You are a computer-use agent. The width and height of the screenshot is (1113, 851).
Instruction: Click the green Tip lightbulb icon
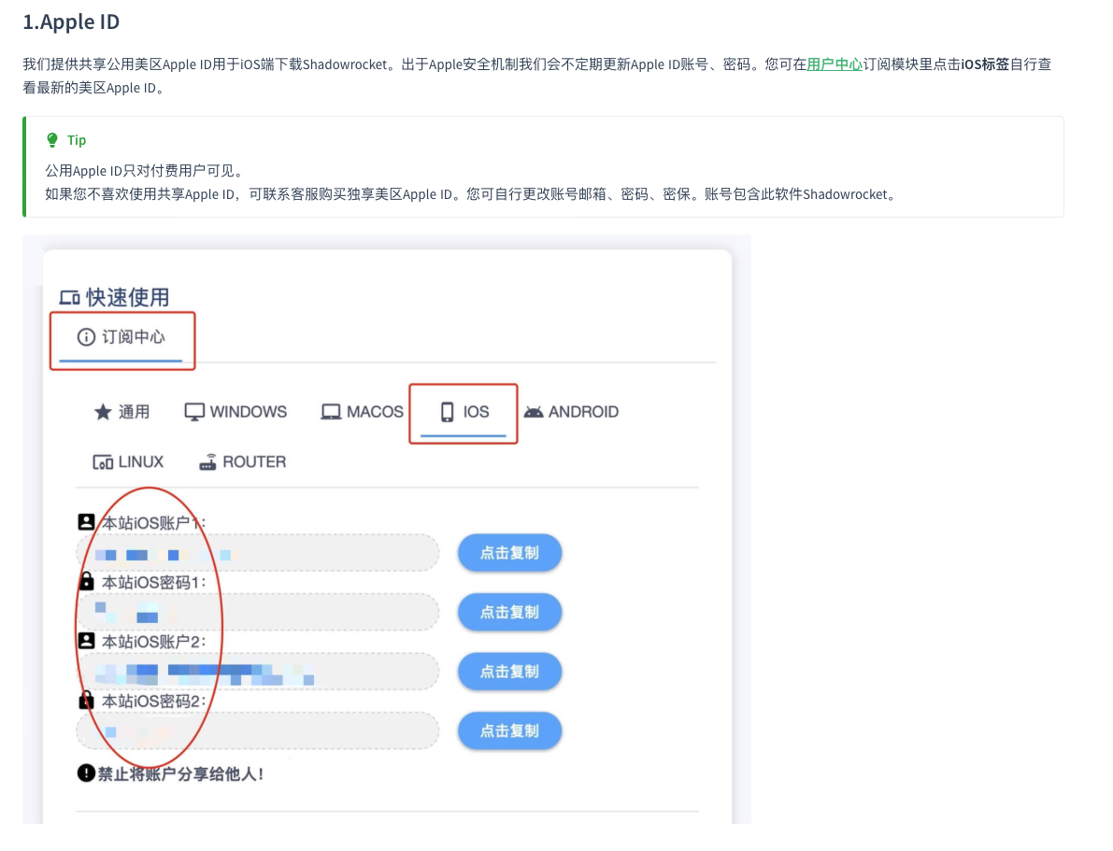[x=52, y=140]
